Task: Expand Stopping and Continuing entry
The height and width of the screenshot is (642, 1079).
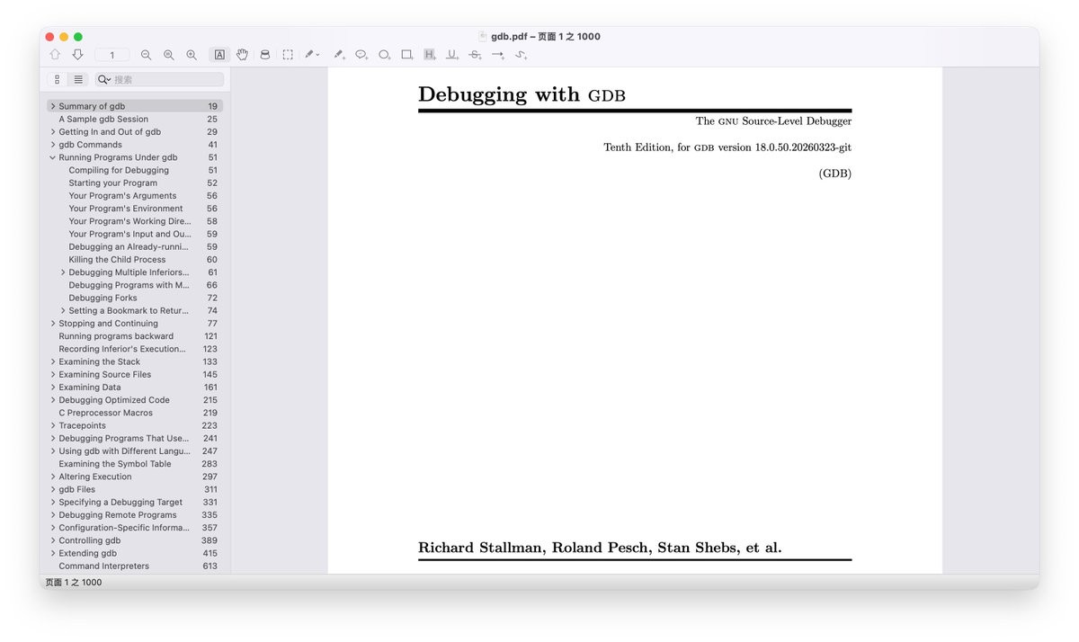Action: point(53,323)
